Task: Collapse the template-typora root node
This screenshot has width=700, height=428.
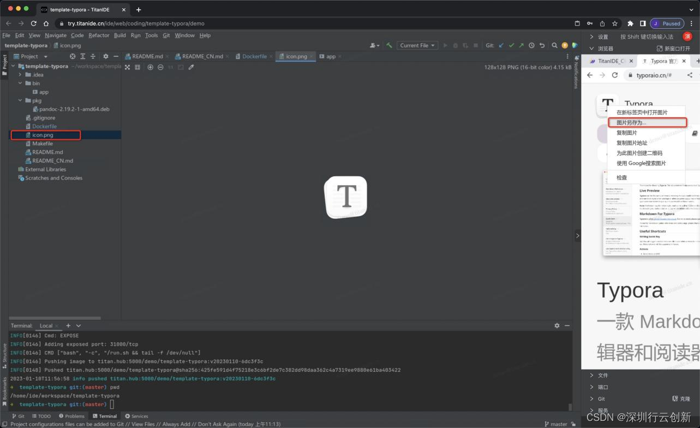Action: pyautogui.click(x=14, y=66)
